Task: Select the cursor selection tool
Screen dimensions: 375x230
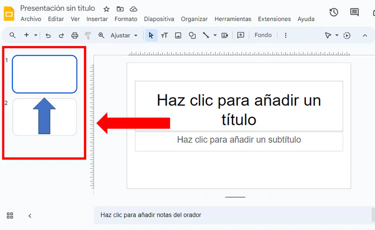Action: pos(151,36)
